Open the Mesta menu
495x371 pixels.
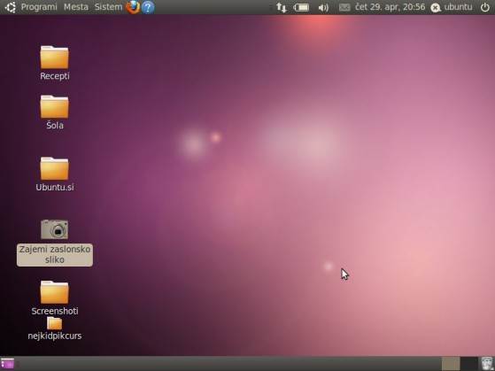[x=76, y=7]
